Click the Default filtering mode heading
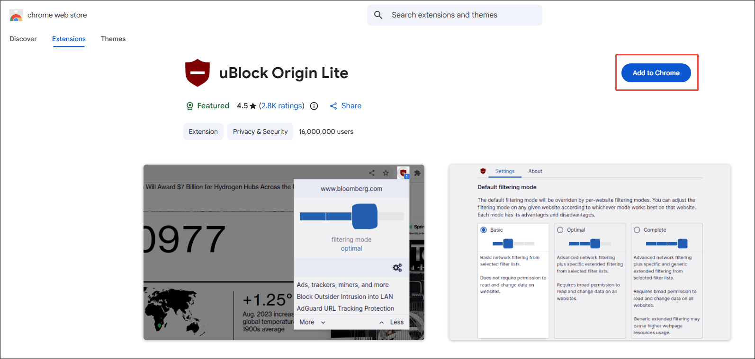The height and width of the screenshot is (359, 755). 507,187
